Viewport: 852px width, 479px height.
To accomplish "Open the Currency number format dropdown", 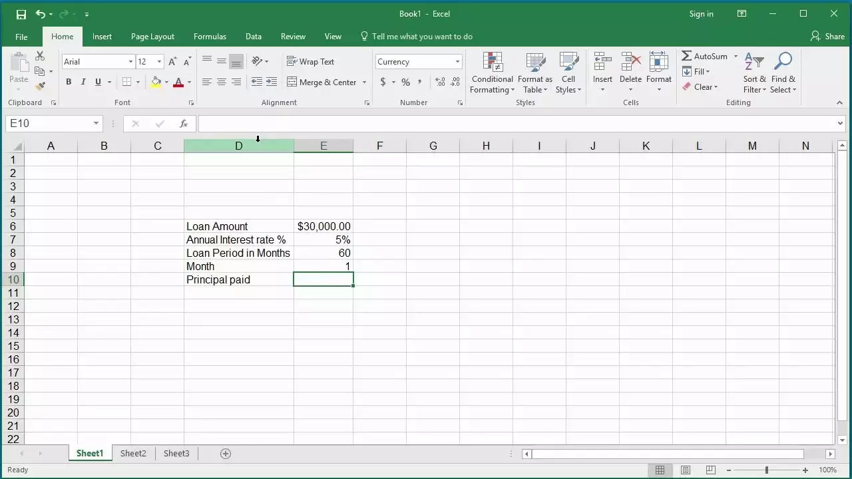I will tap(457, 62).
